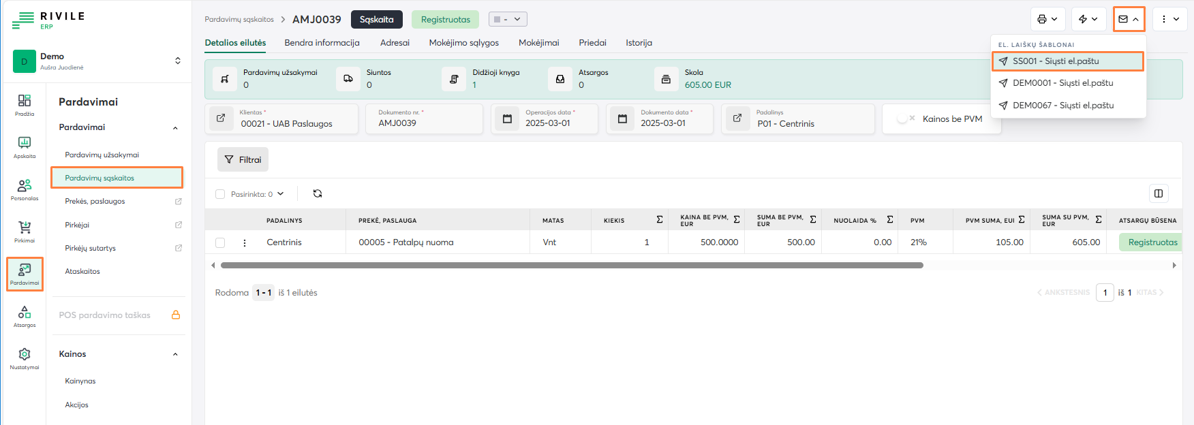This screenshot has height=425, width=1194.
Task: Click the Pardavimų sąskaitos breadcrumb link
Action: [239, 20]
